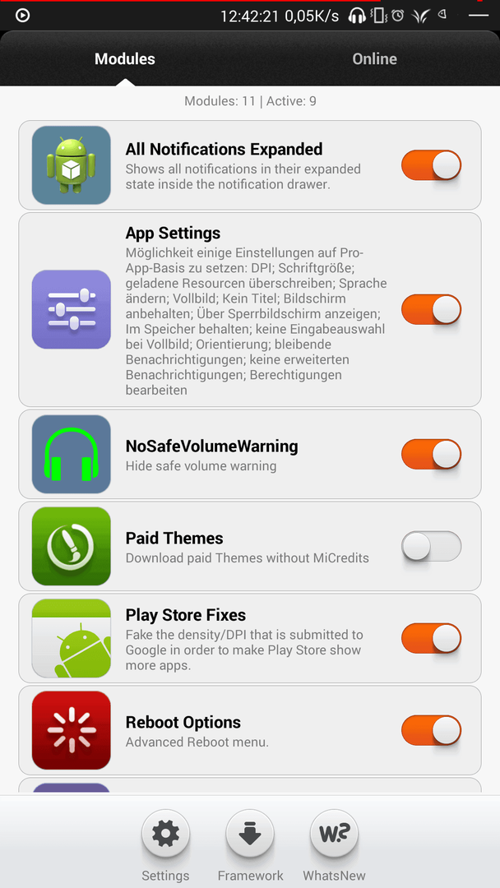Open Framework via the download arrow button
This screenshot has width=500, height=888.
pos(250,834)
